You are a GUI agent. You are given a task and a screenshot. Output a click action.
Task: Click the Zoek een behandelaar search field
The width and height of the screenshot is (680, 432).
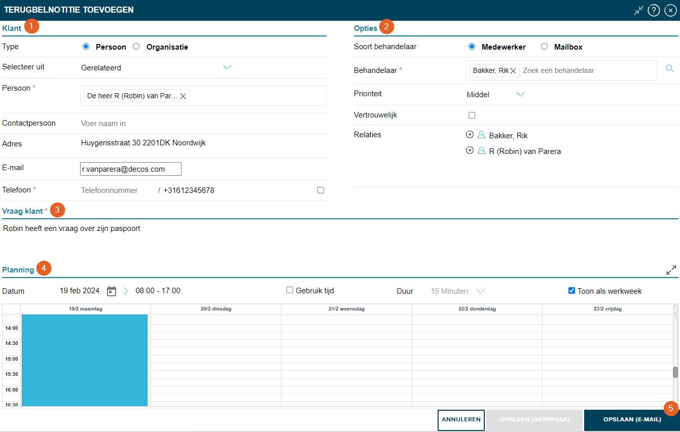click(587, 70)
